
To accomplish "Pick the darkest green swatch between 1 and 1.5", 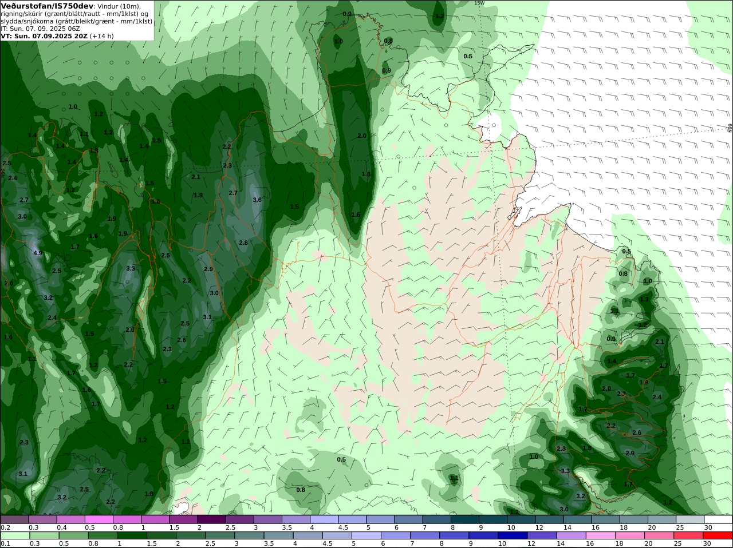I will 132,535.
